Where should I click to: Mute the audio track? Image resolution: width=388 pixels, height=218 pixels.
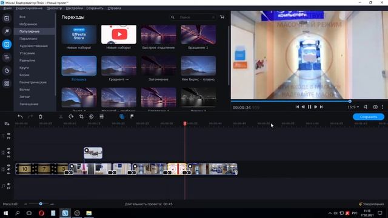pyautogui.click(x=8, y=184)
